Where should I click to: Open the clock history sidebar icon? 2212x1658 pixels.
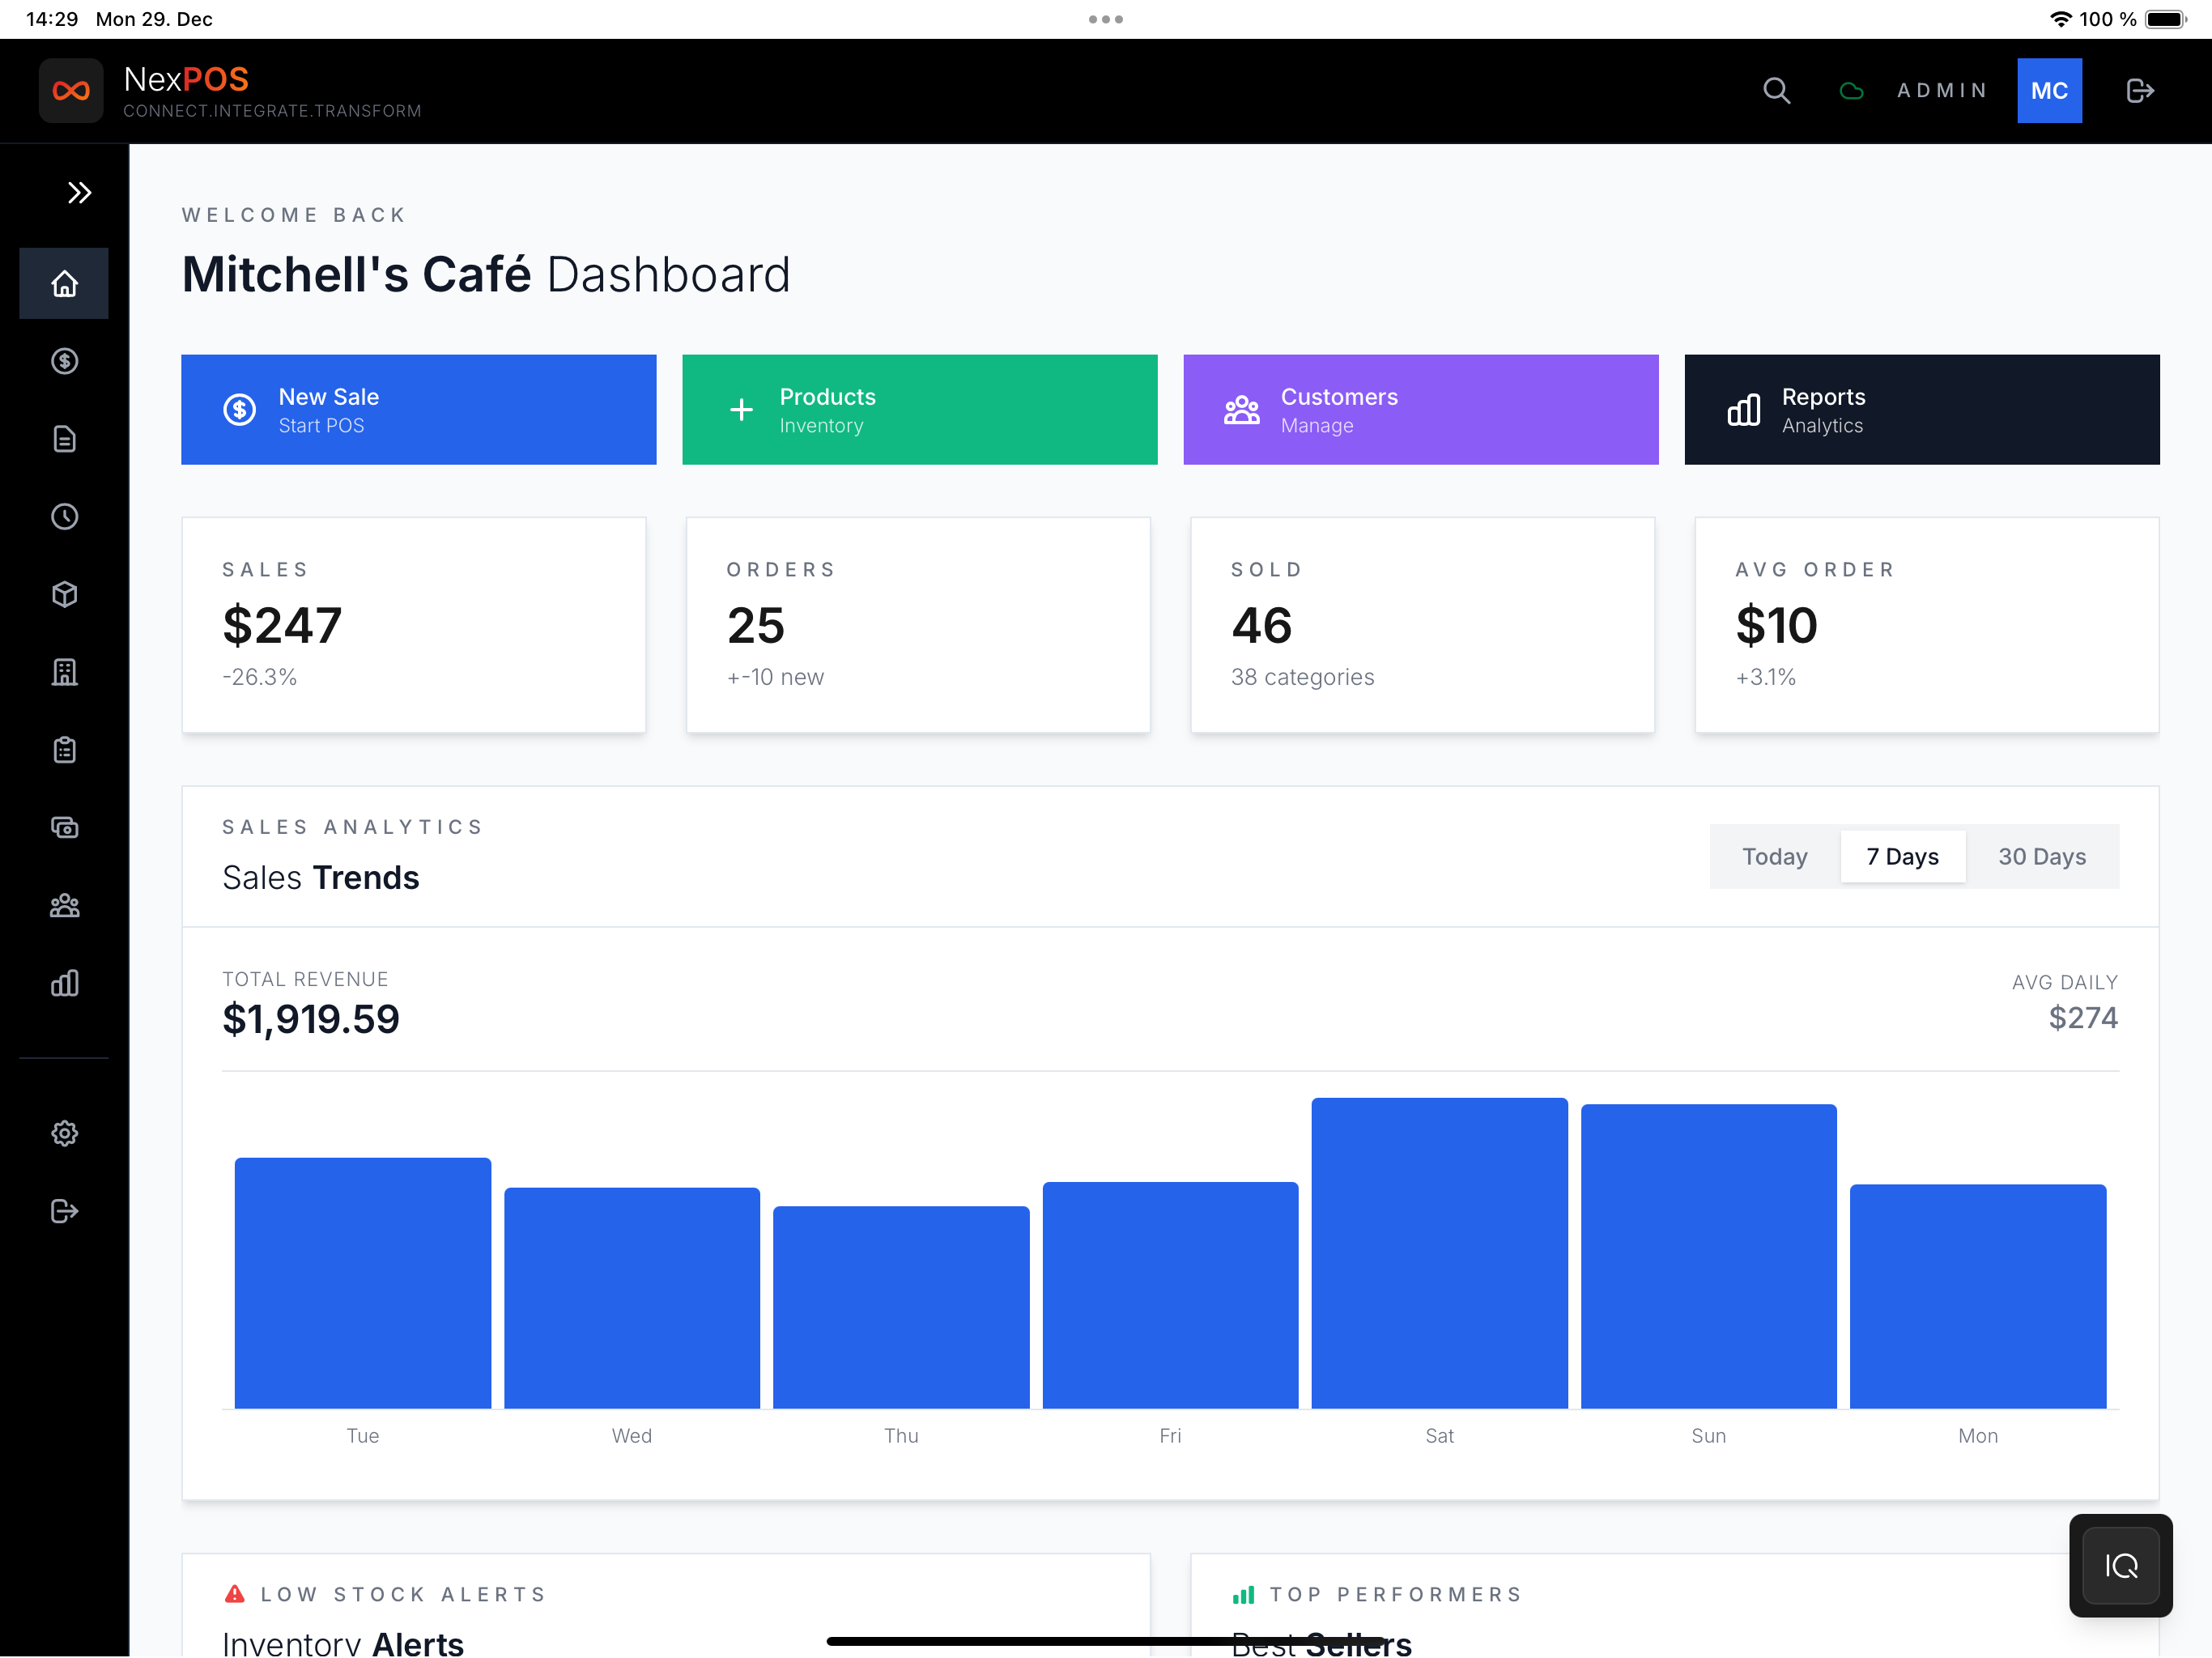pyautogui.click(x=64, y=517)
